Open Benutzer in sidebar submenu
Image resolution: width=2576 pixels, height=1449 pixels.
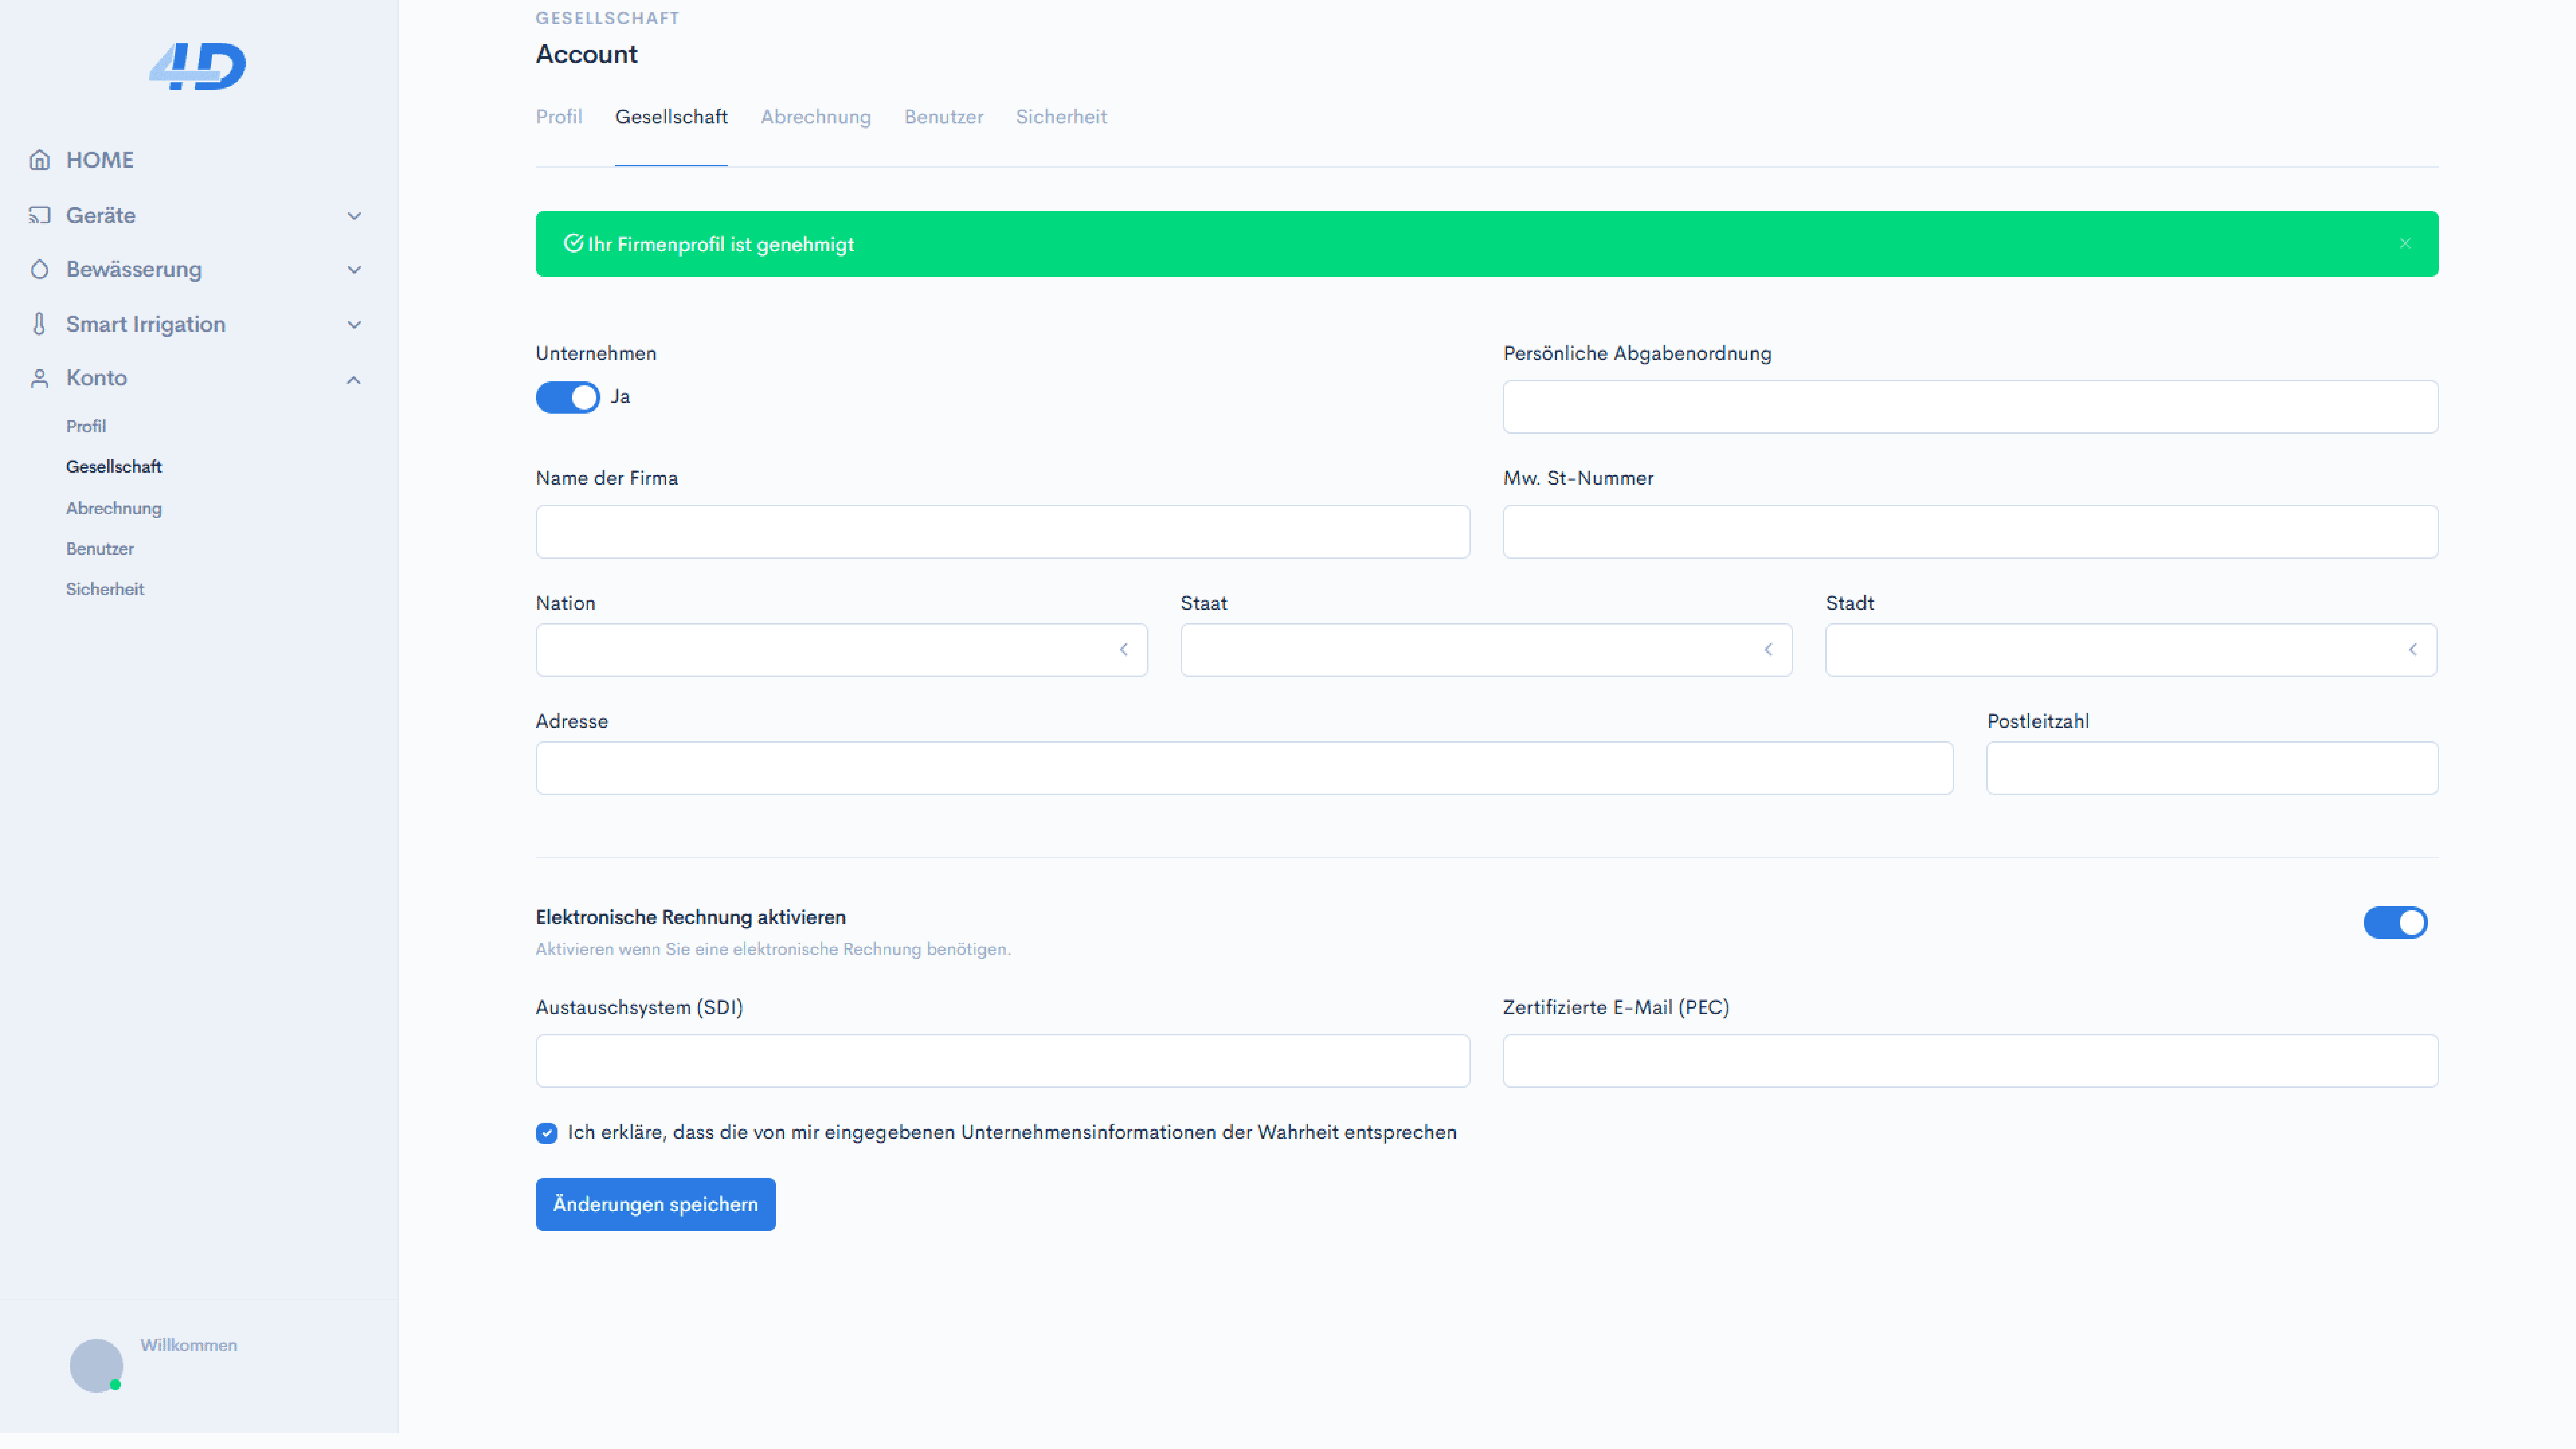100,549
